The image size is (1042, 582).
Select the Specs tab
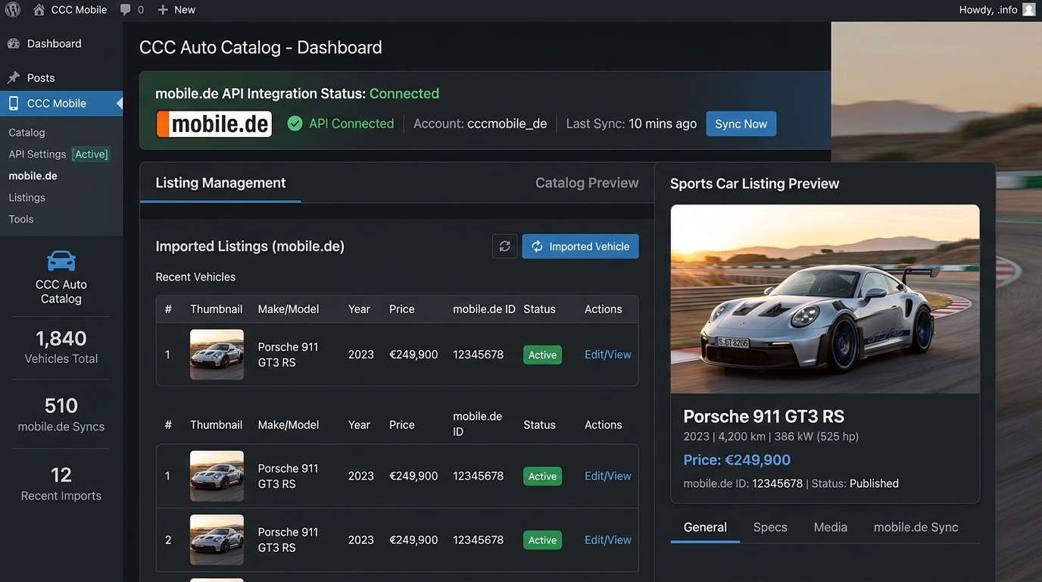pyautogui.click(x=770, y=527)
